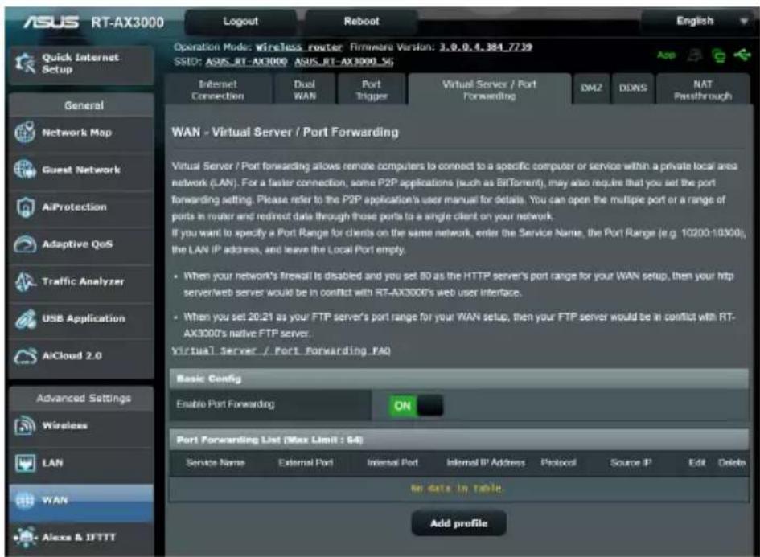Click the External Port column header
This screenshot has width=760, height=557.
point(306,462)
